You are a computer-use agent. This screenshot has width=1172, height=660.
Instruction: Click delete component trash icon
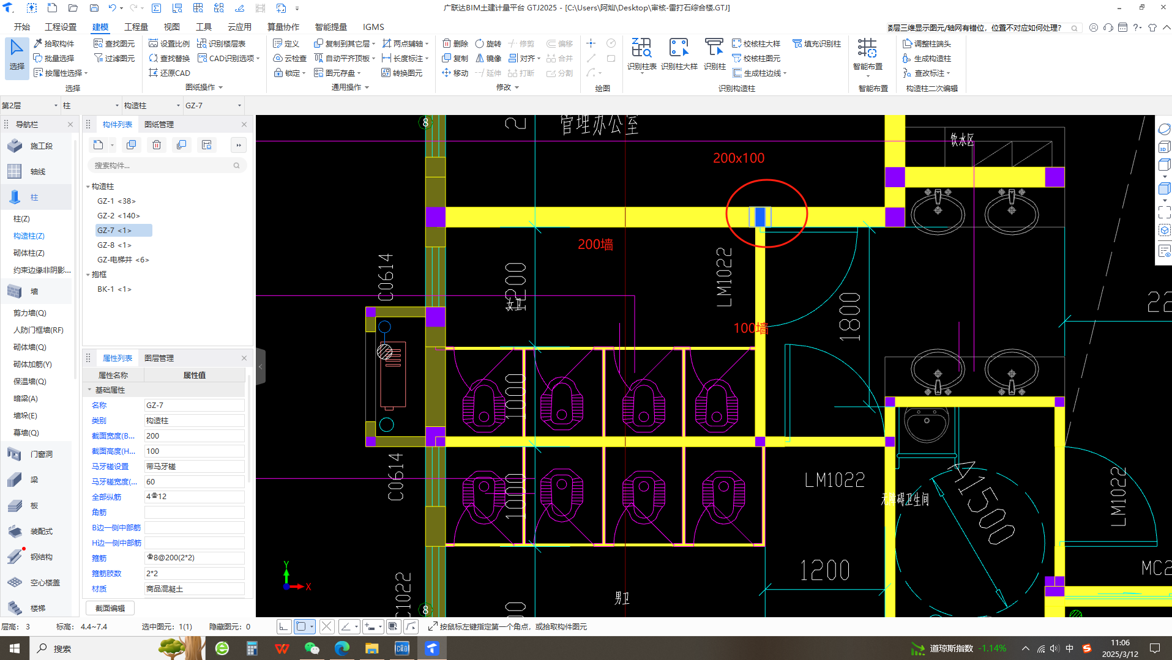[x=157, y=145]
